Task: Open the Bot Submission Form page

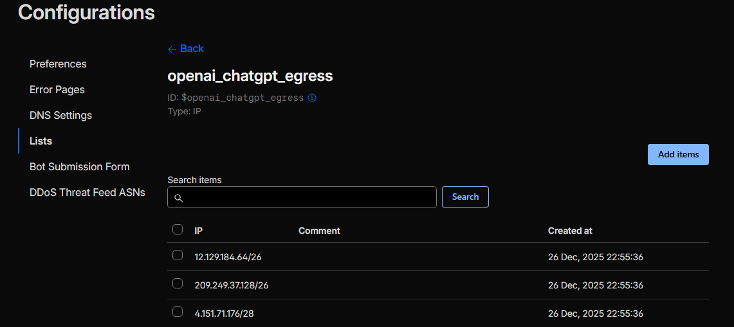Action: click(79, 167)
